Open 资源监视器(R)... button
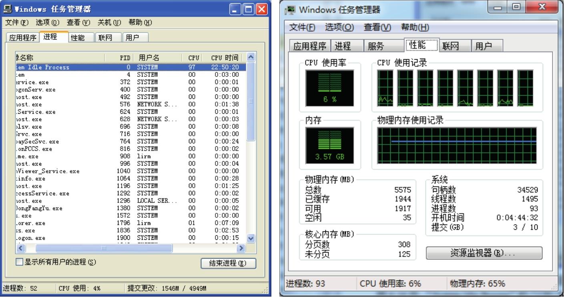 tap(484, 253)
